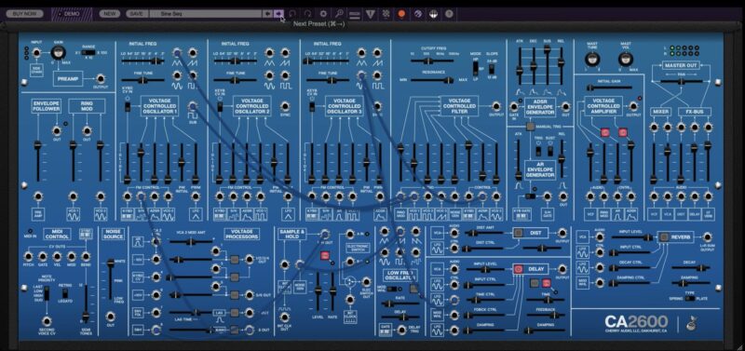Click ADSR Envelope Generator OUT jack
This screenshot has width=745, height=351.
pyautogui.click(x=565, y=106)
